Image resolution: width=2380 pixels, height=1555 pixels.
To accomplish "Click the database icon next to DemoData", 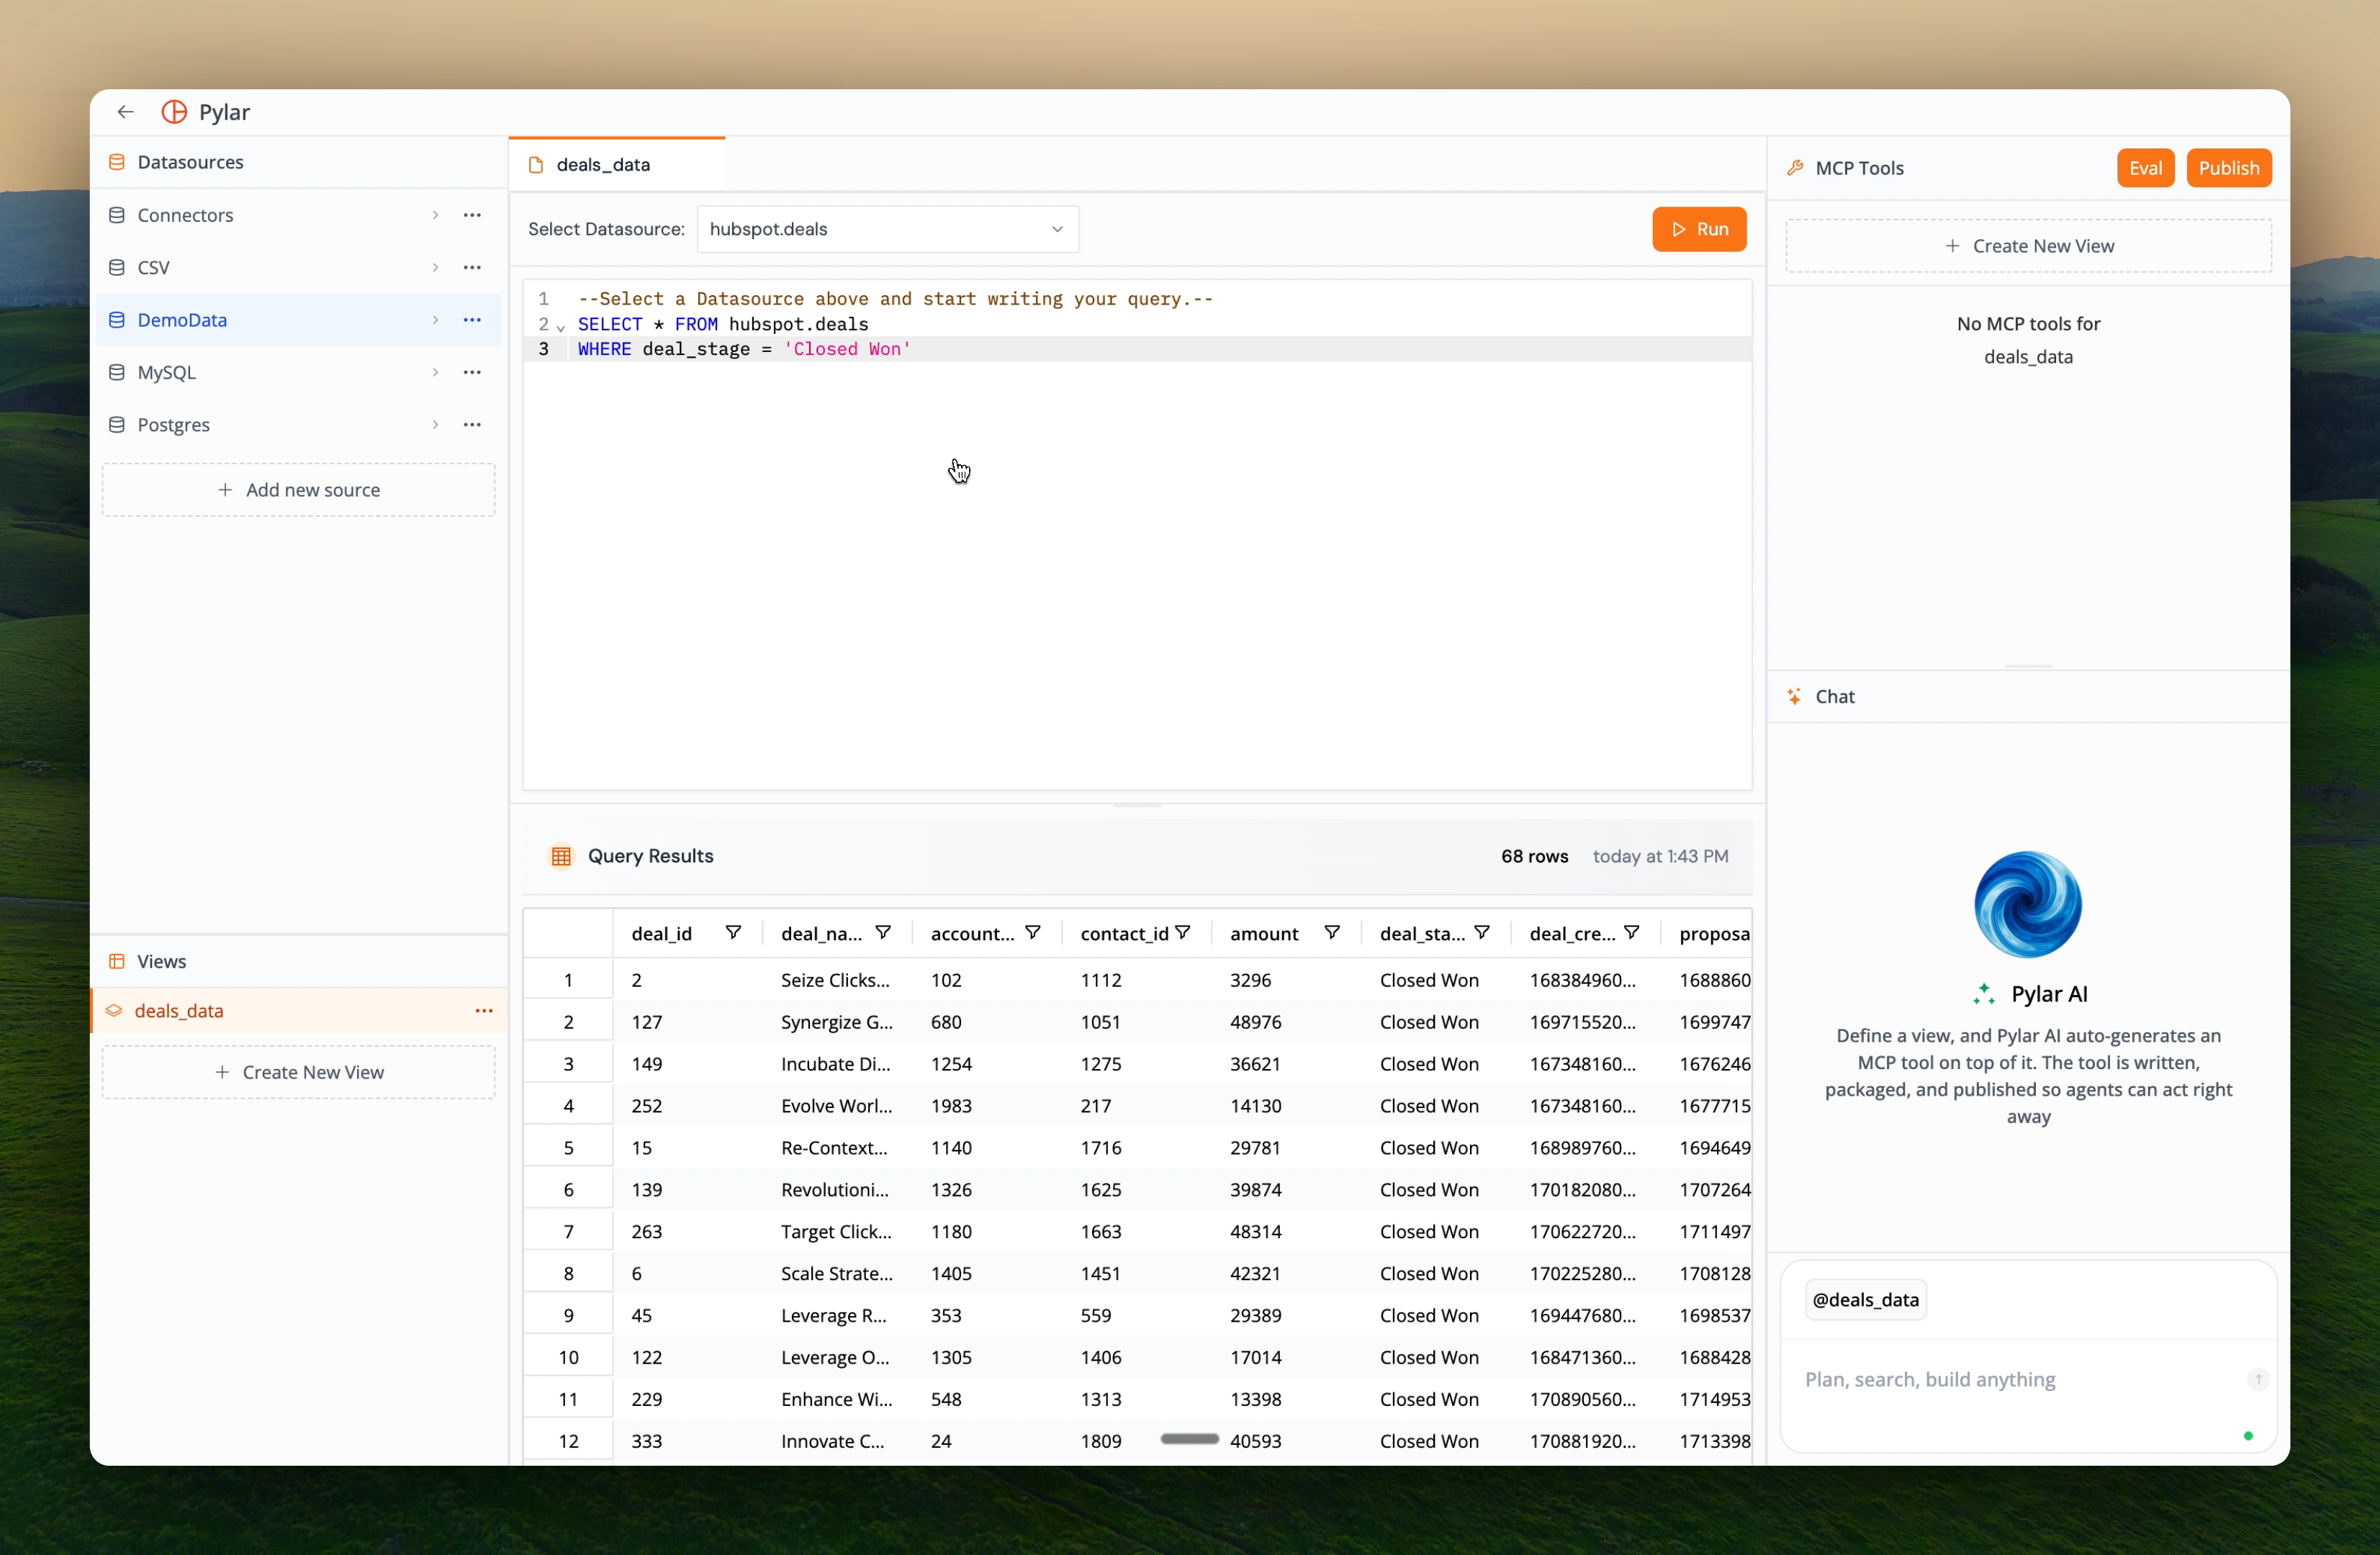I will [x=116, y=320].
